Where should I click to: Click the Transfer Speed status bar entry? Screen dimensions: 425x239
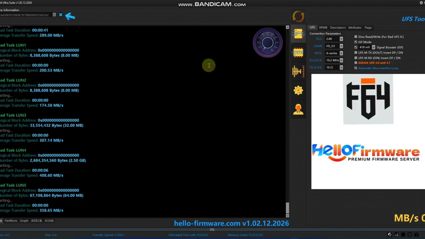(x=108, y=235)
